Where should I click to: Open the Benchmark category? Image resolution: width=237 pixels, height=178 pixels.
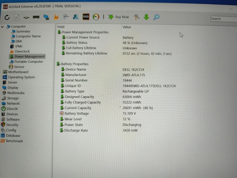pyautogui.click(x=12, y=141)
